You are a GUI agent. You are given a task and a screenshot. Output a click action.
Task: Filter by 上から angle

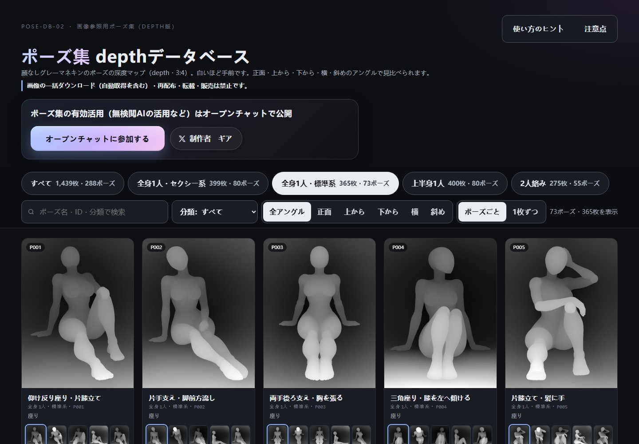[355, 212]
